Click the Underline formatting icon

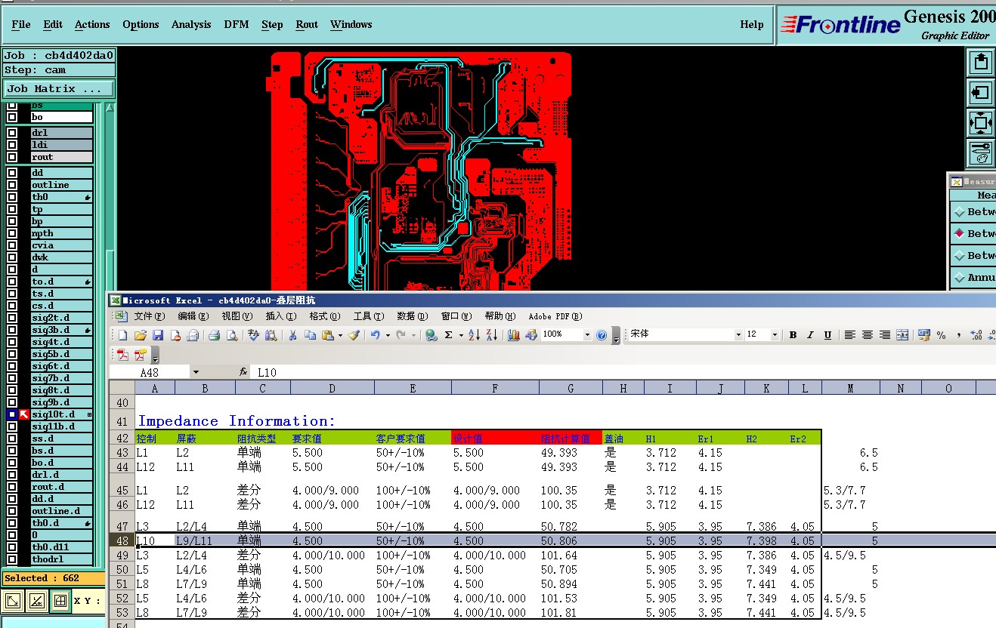click(827, 335)
